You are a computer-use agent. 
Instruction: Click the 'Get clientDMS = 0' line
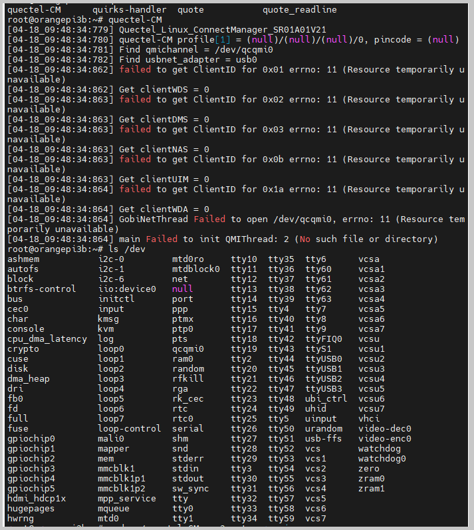[164, 120]
